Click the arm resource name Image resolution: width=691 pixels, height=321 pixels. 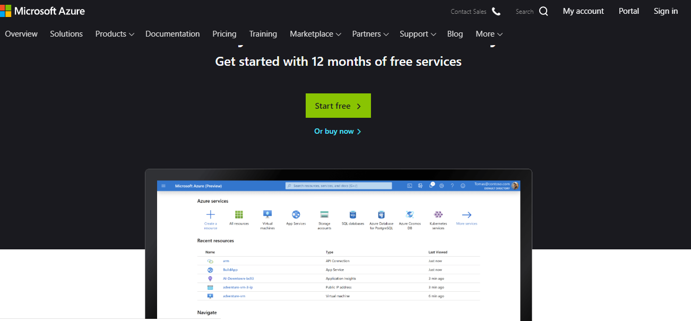pyautogui.click(x=226, y=261)
